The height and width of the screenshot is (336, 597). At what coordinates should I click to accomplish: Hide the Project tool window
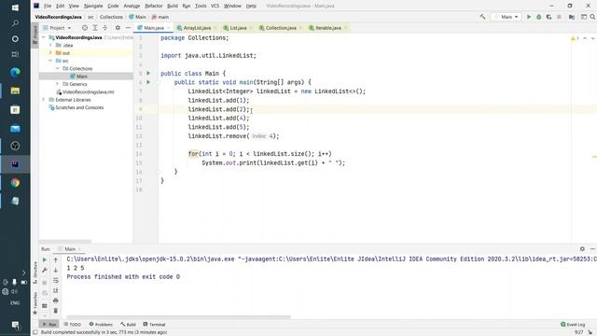[x=128, y=28]
